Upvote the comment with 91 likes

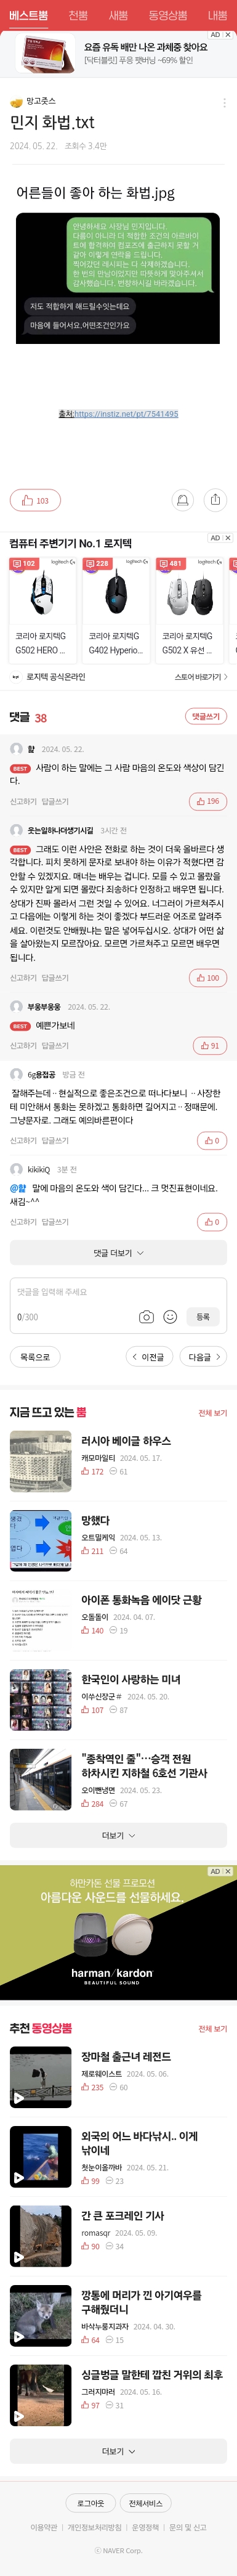click(x=210, y=1046)
